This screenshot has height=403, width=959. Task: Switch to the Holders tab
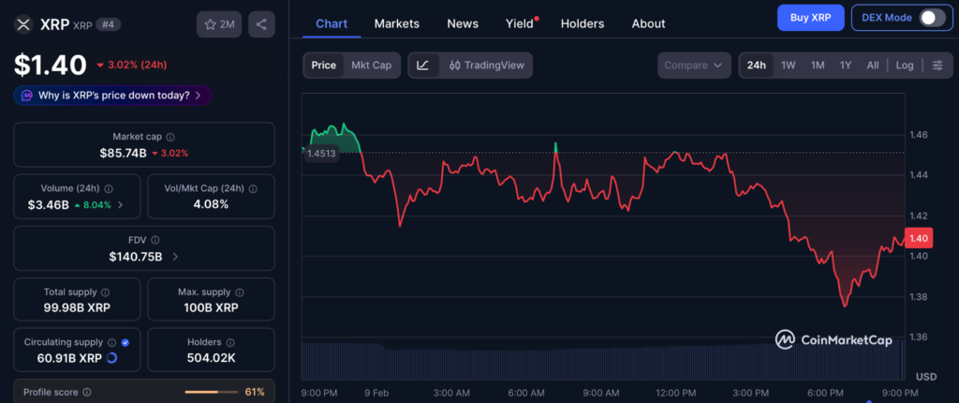pyautogui.click(x=582, y=23)
